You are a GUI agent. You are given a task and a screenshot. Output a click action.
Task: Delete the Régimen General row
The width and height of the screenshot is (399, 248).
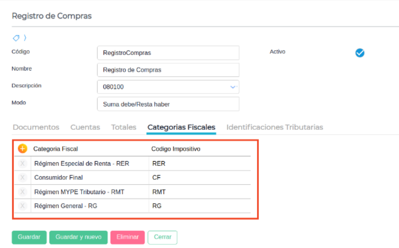click(22, 206)
